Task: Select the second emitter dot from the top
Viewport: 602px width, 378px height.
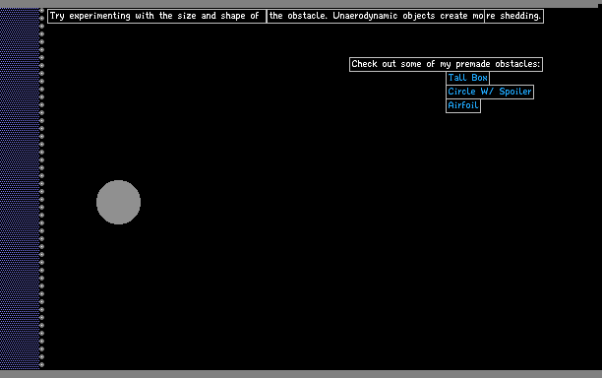Action: pyautogui.click(x=41, y=18)
